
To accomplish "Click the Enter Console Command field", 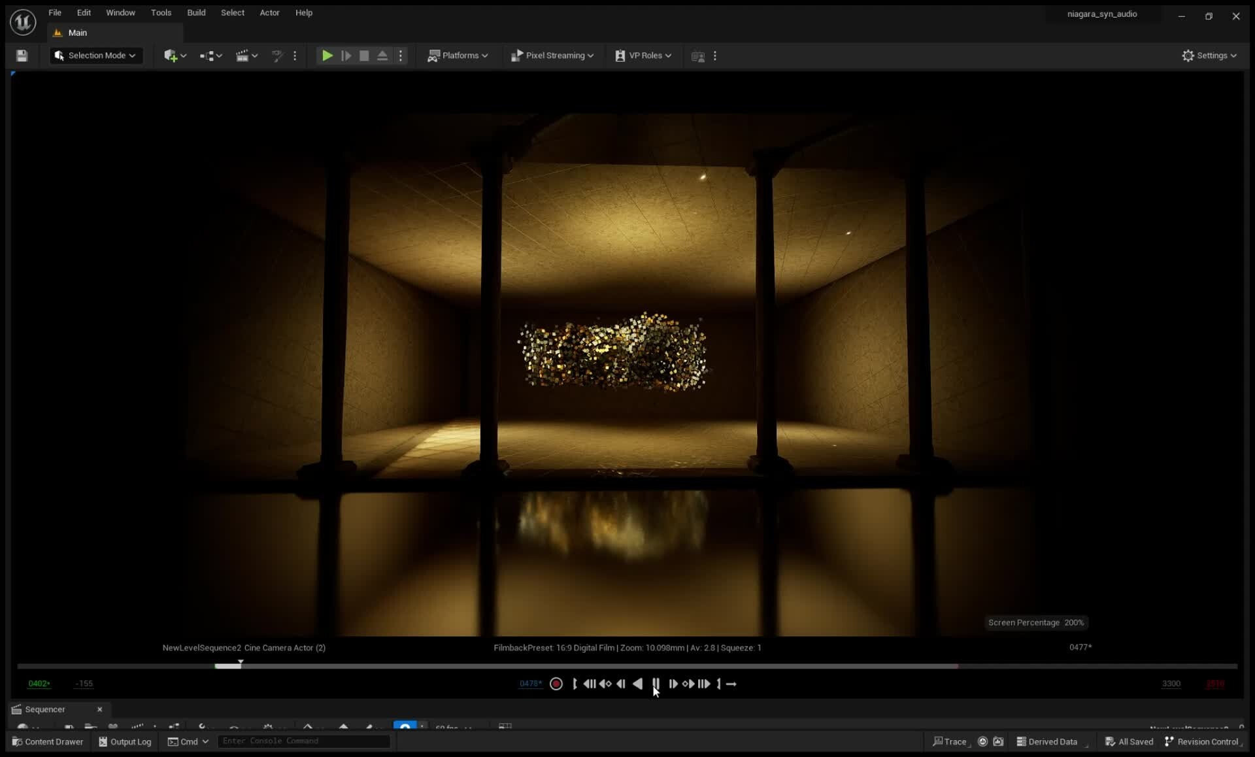I will [303, 741].
